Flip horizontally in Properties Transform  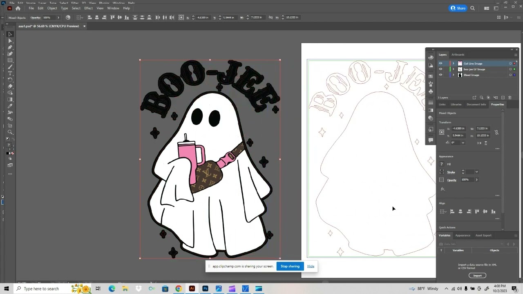tap(479, 143)
